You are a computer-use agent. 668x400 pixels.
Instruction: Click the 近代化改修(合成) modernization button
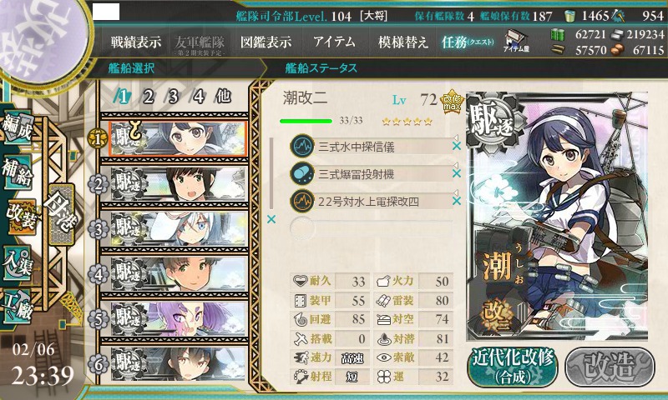pyautogui.click(x=513, y=367)
